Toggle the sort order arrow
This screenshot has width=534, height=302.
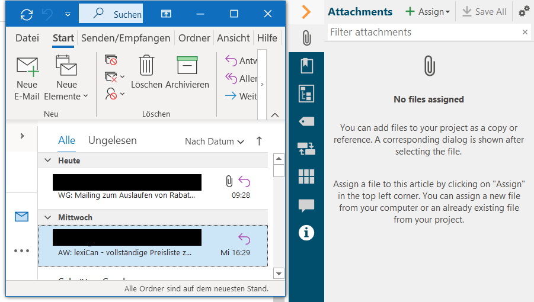(x=259, y=141)
